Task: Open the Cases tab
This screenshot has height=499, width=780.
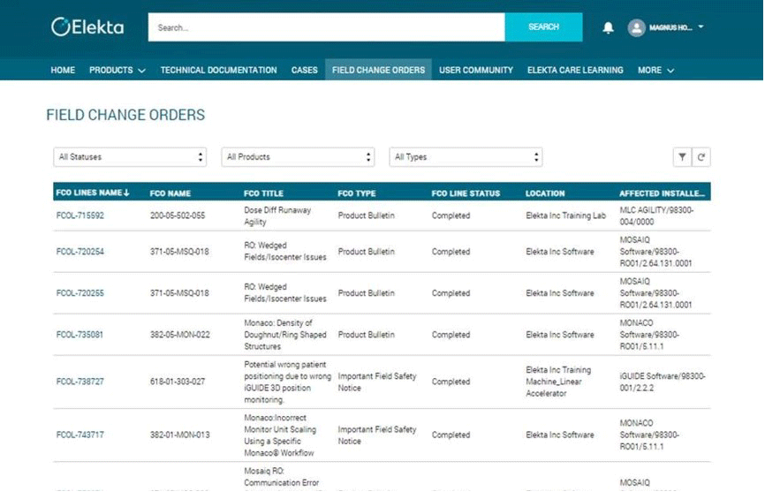Action: coord(305,70)
